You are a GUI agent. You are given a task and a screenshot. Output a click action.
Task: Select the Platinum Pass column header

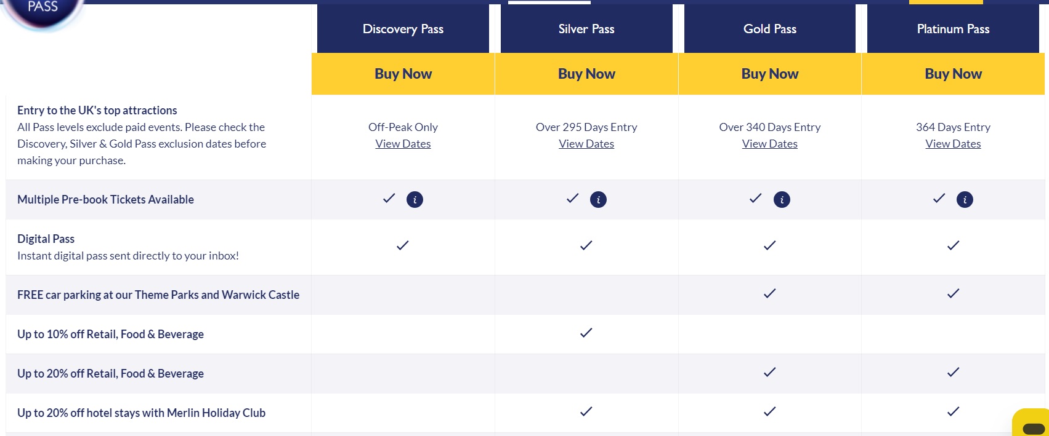pyautogui.click(x=953, y=29)
